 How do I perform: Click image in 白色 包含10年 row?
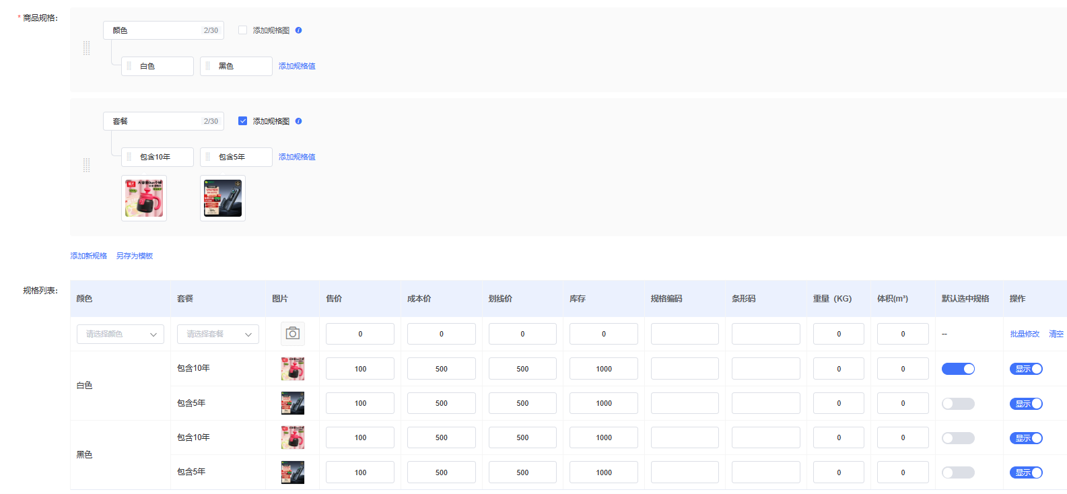pos(292,369)
